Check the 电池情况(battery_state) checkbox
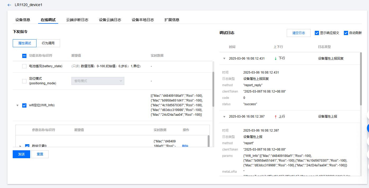The image size is (369, 188). (x=24, y=66)
